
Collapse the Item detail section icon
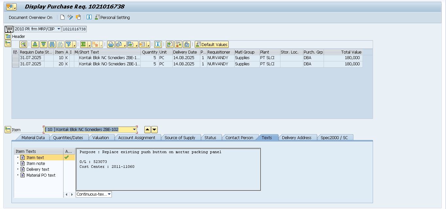point(8,130)
